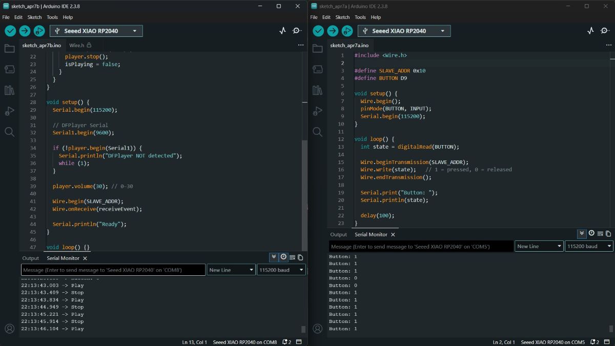615x346 pixels.
Task: Open board selector dropdown in sketch_apr7b window
Action: pyautogui.click(x=96, y=31)
